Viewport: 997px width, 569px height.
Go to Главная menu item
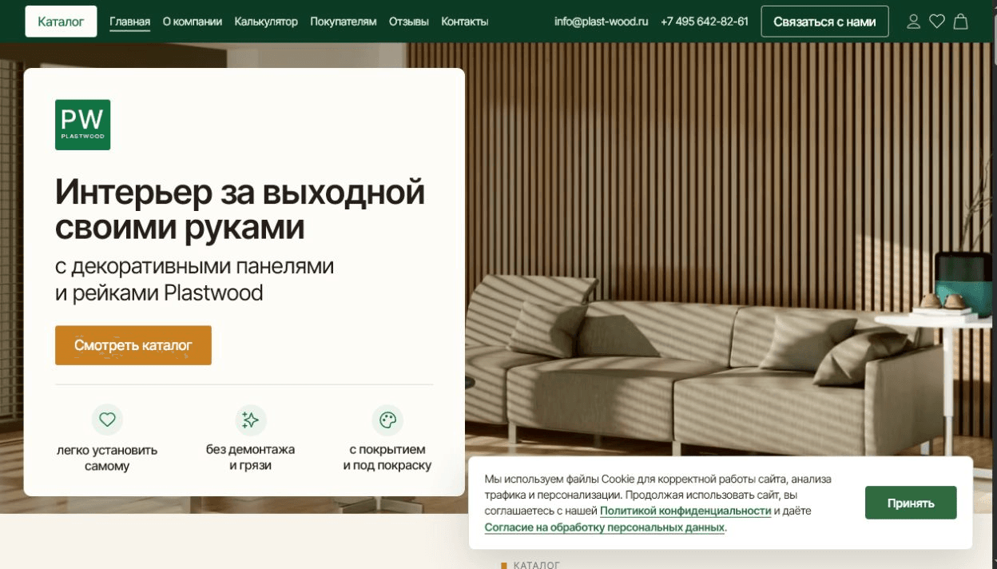pos(129,22)
